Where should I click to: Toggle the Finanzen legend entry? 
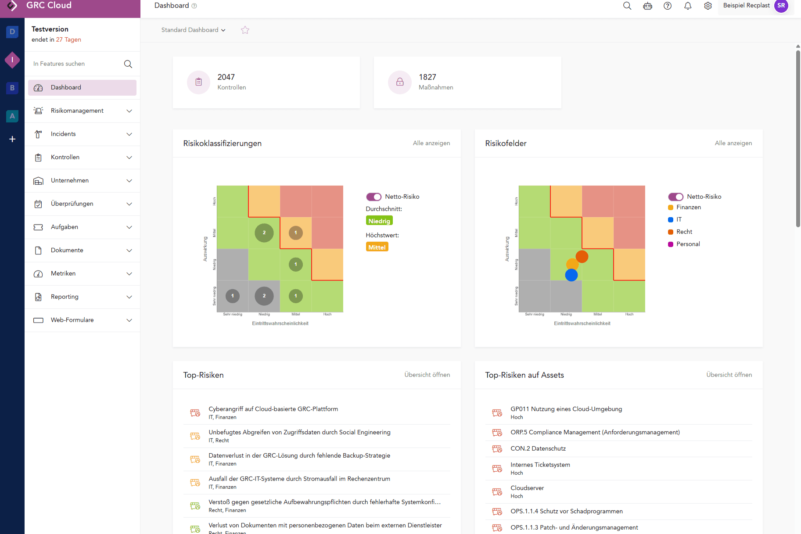688,207
